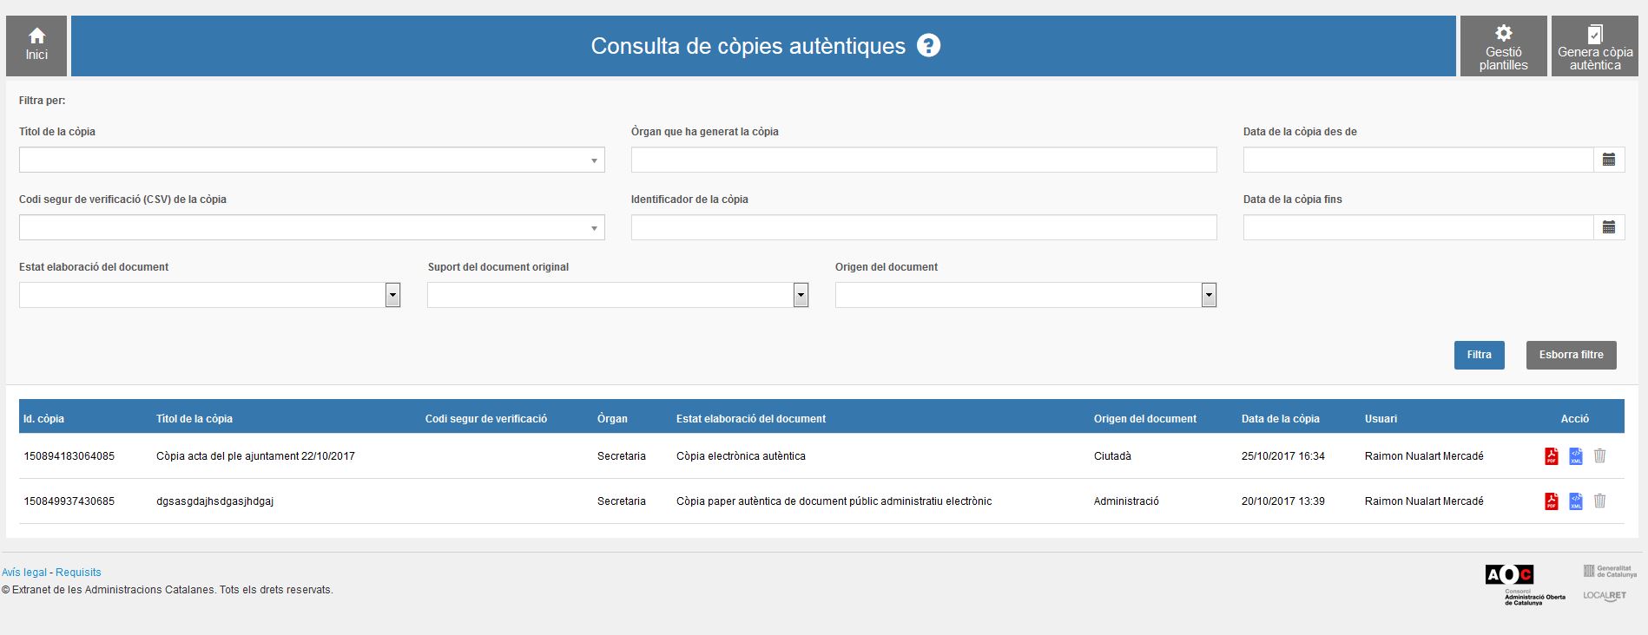Open Estat elaboració del document dropdown
The width and height of the screenshot is (1648, 635).
click(x=392, y=296)
